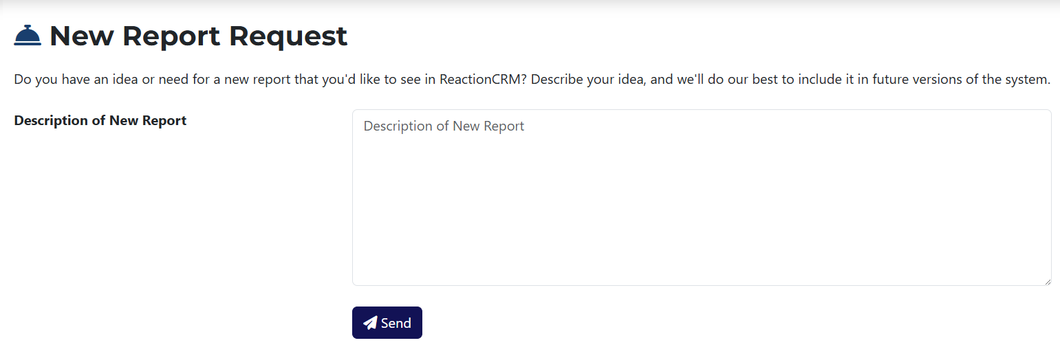Click the empty center of the description box
Image resolution: width=1060 pixels, height=345 pixels.
click(x=702, y=198)
